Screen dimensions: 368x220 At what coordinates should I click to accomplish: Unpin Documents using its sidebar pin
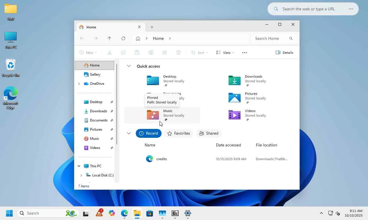click(112, 120)
